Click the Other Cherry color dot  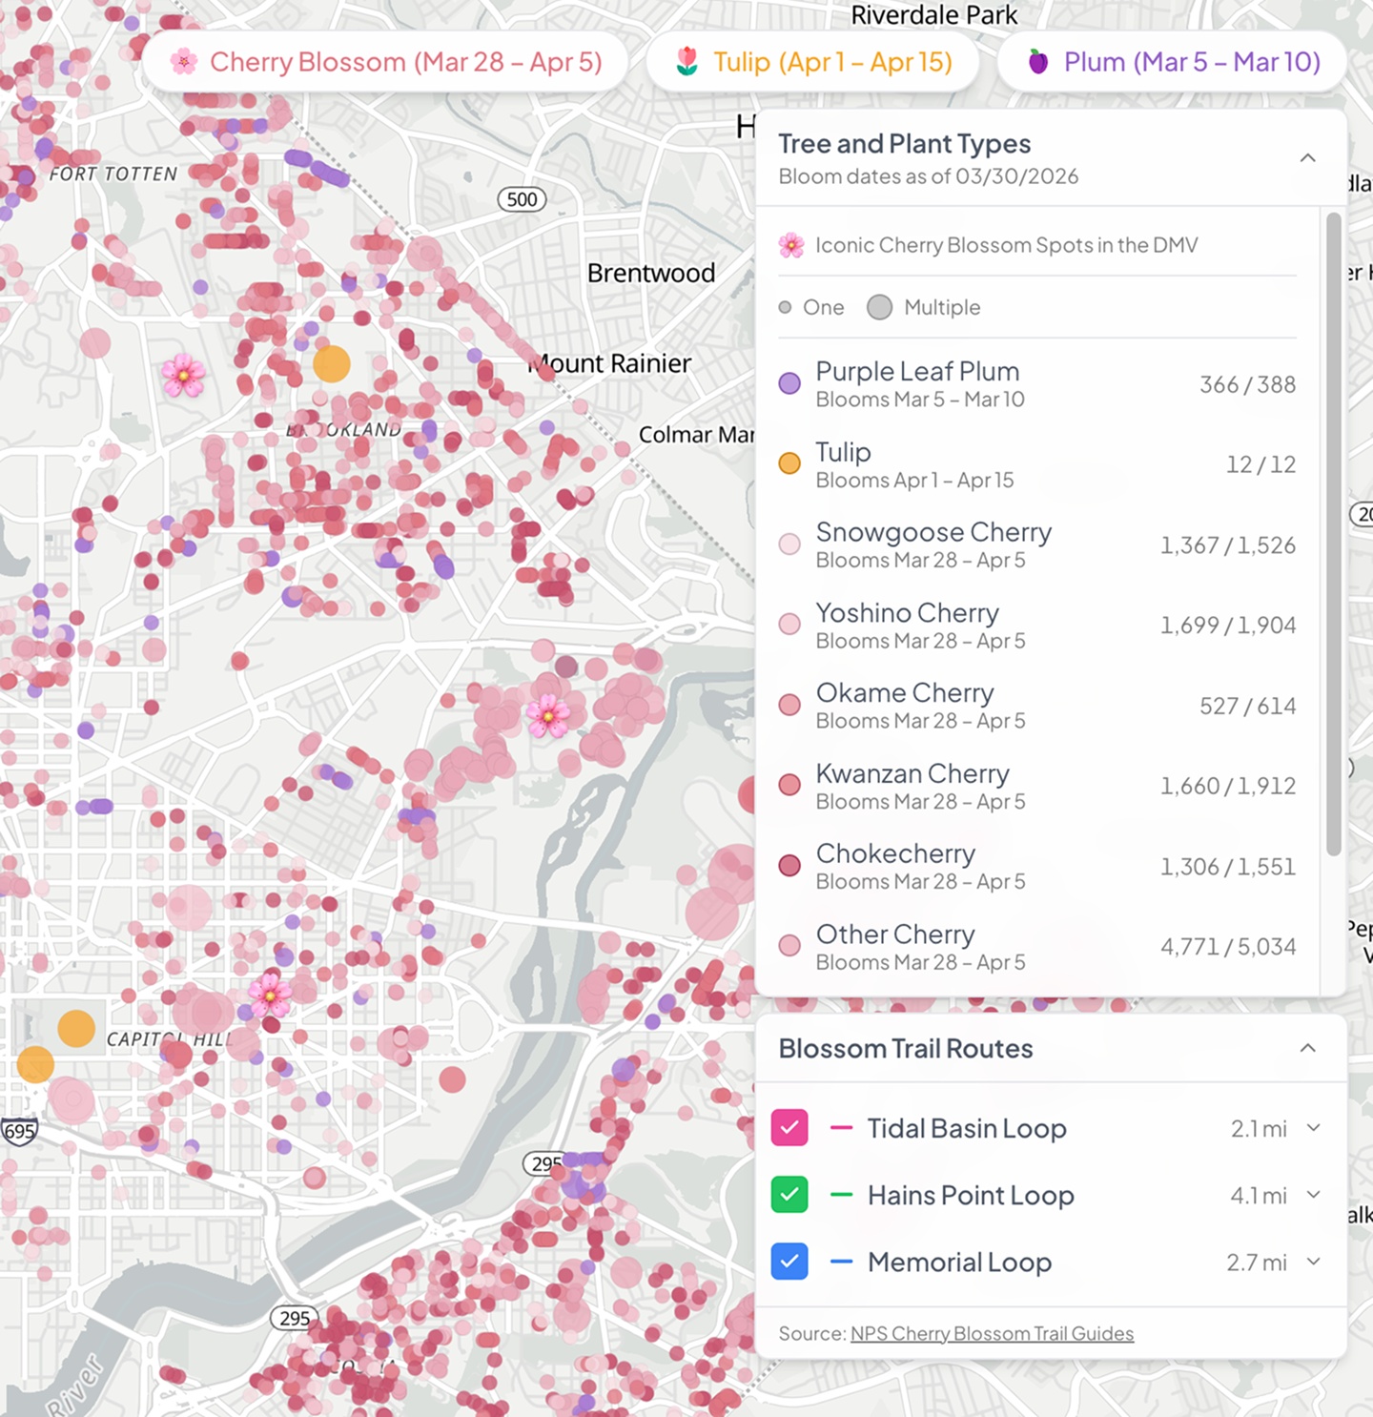coord(789,946)
